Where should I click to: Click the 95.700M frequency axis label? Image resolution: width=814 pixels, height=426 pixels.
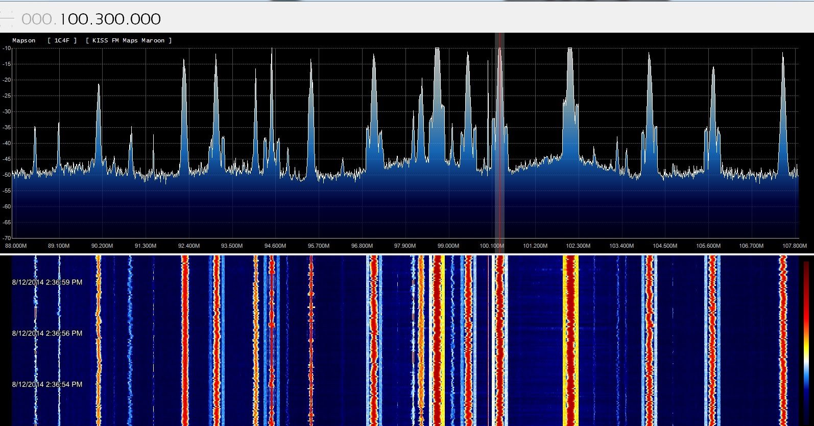tap(319, 246)
